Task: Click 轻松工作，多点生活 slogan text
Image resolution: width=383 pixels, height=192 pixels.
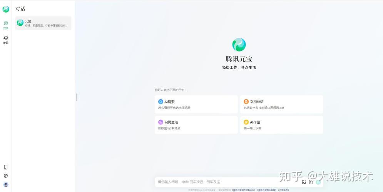Action: pyautogui.click(x=239, y=68)
